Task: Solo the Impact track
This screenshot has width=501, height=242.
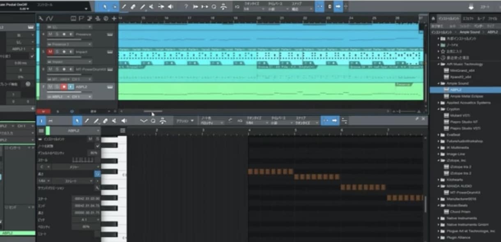Action: (57, 52)
